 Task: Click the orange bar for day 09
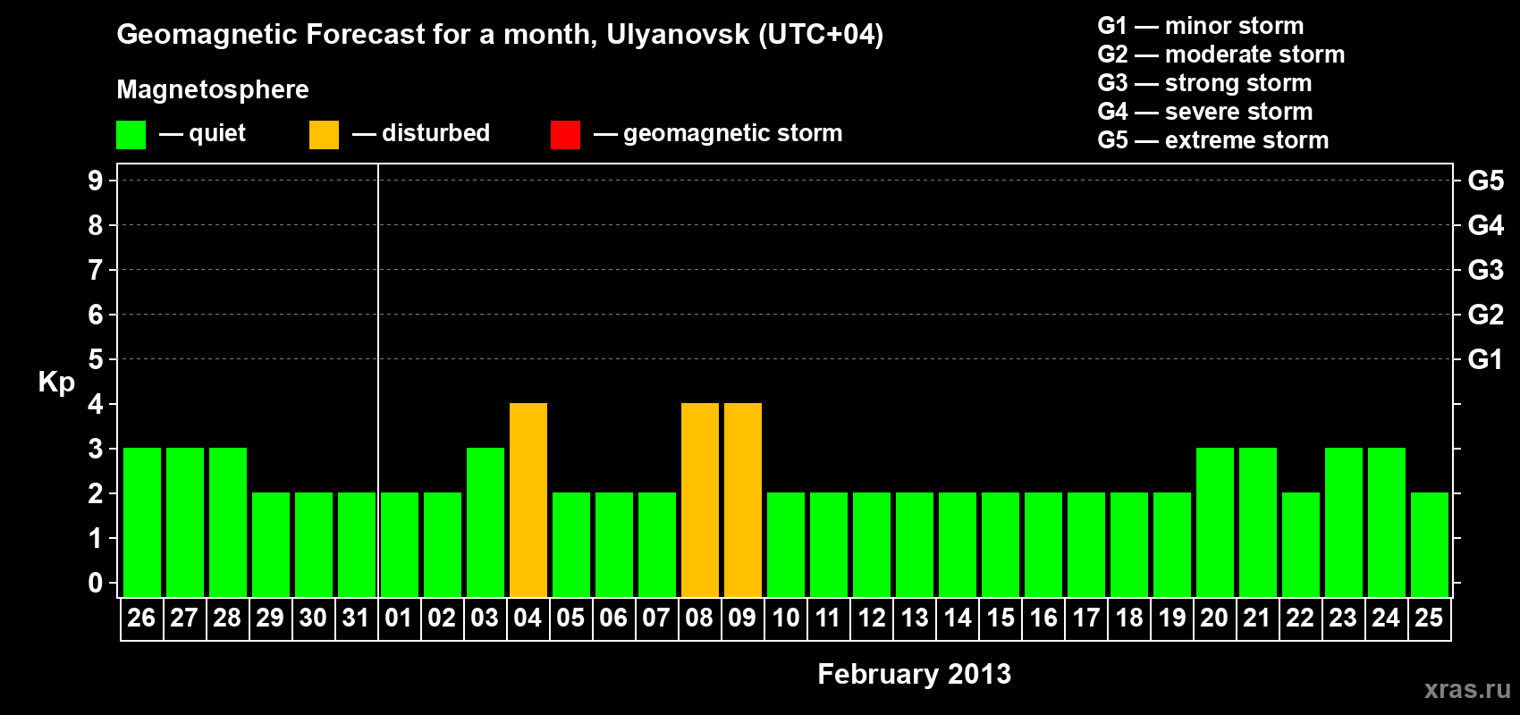[743, 500]
